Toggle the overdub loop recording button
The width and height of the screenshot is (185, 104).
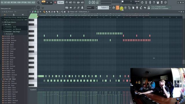coord(78,2)
